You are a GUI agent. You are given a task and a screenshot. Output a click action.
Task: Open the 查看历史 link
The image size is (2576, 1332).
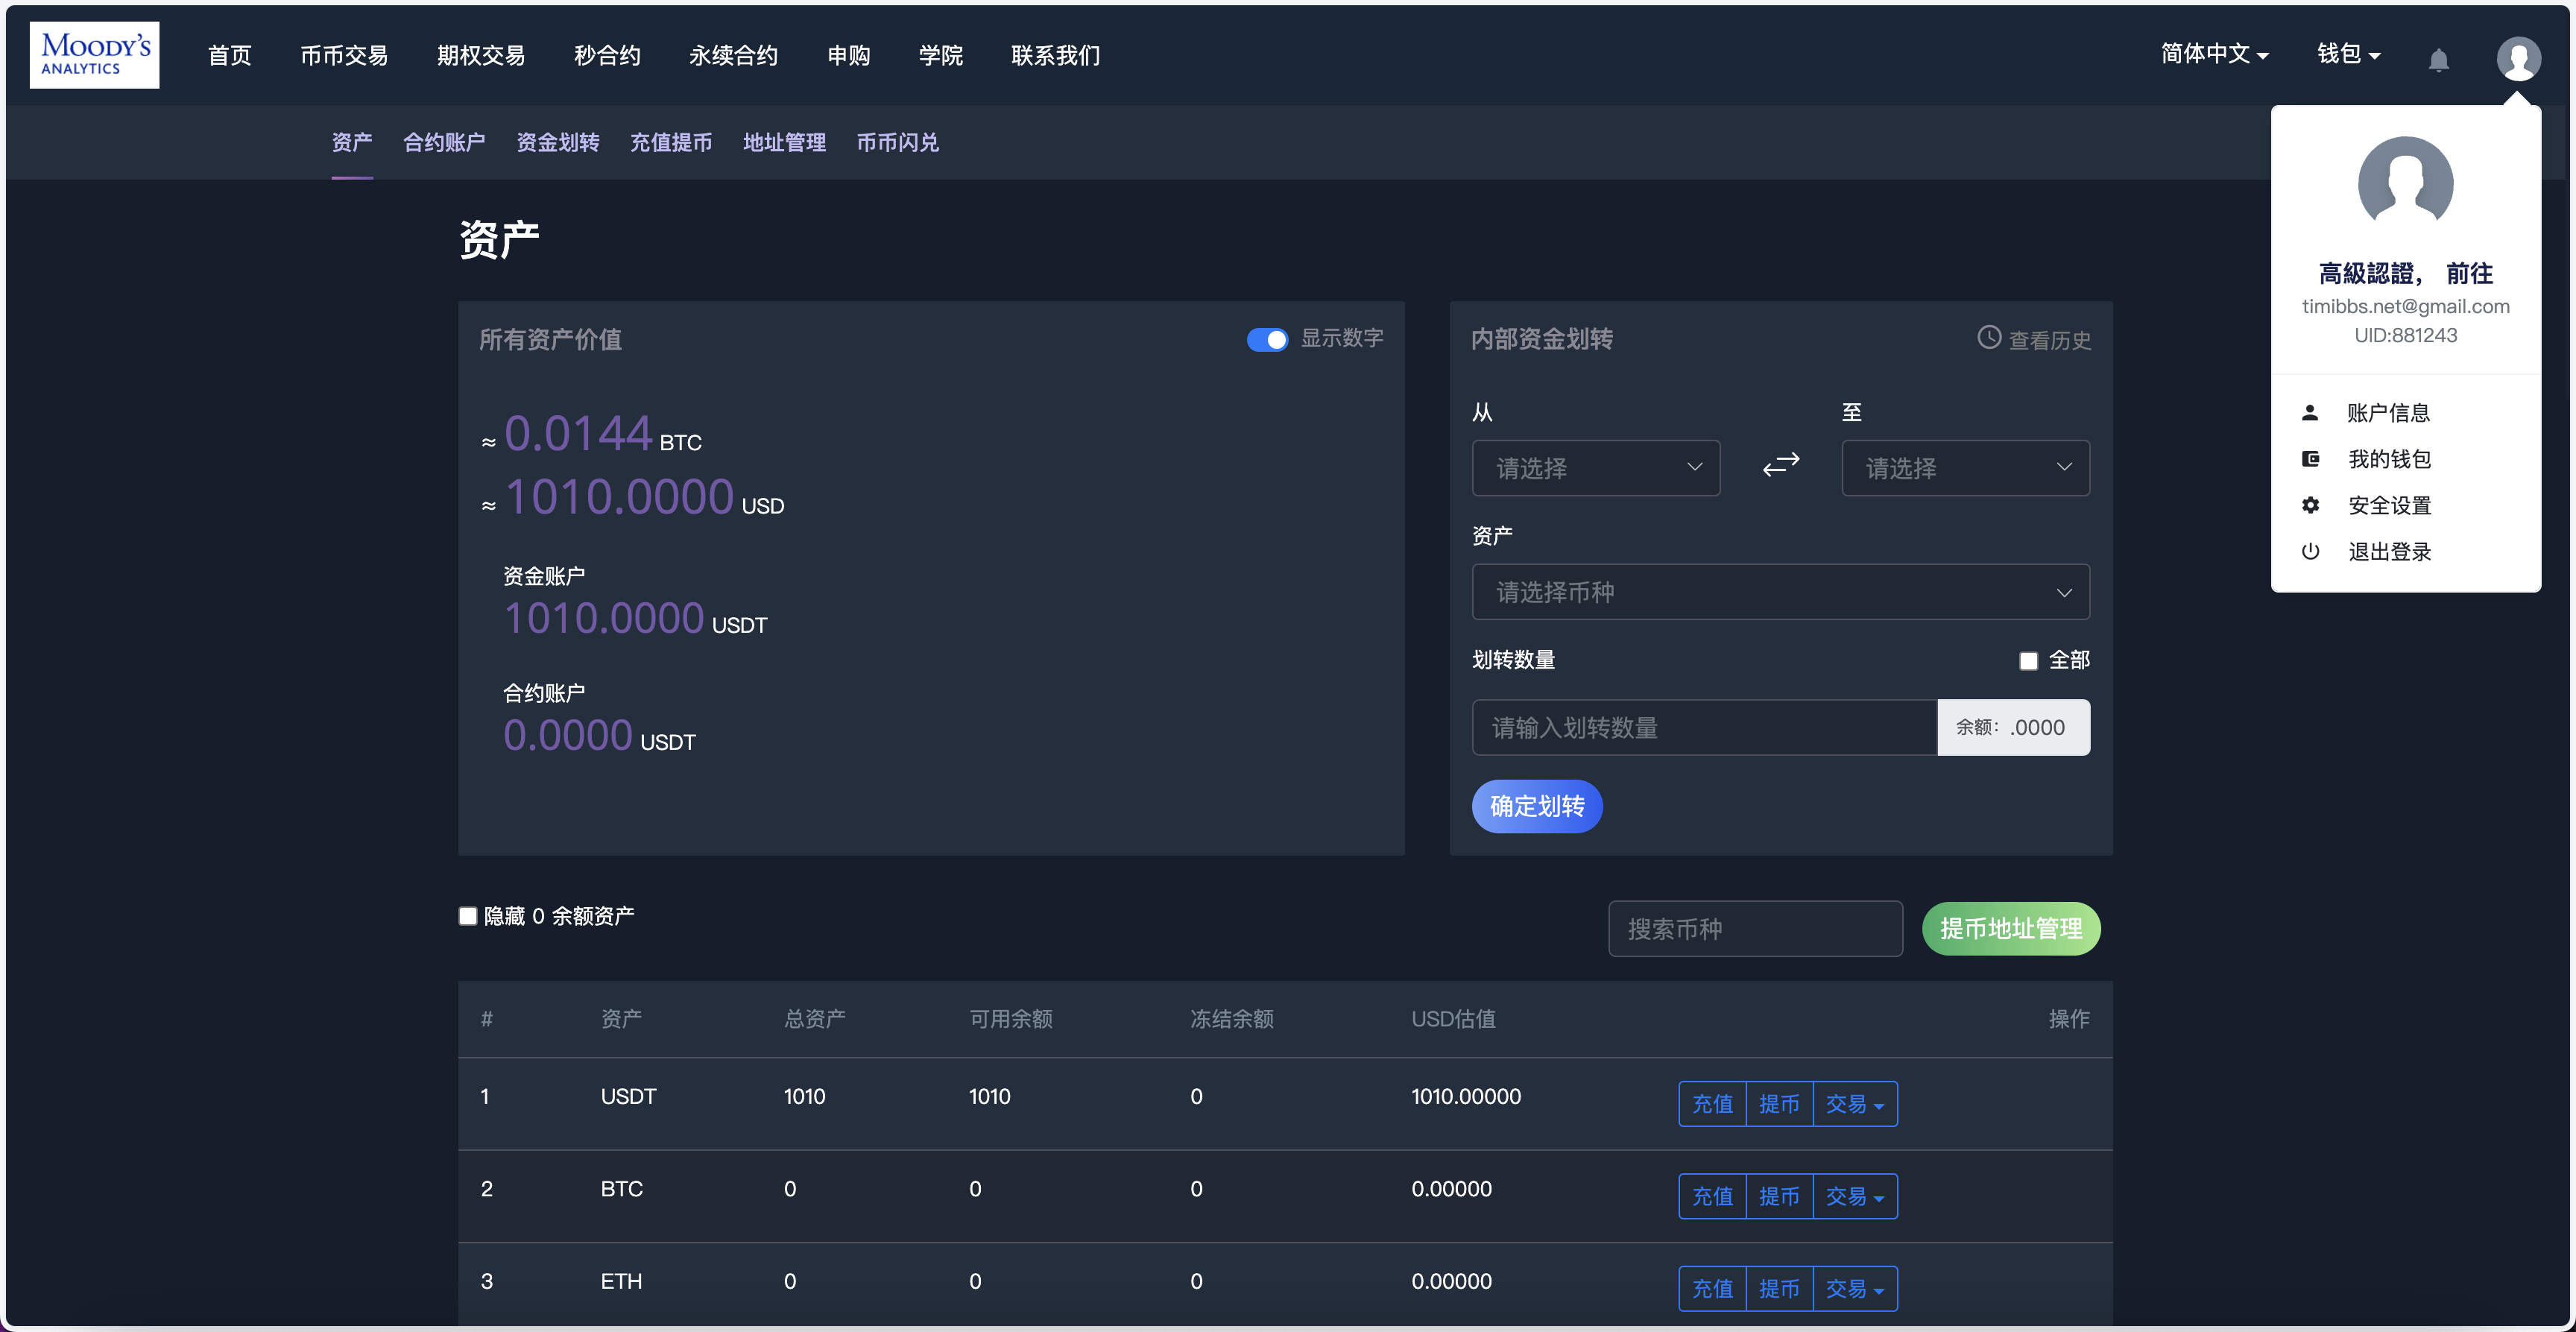[x=2050, y=340]
